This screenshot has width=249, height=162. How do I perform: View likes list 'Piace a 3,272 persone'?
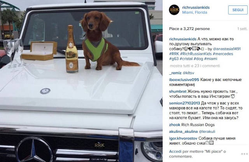[x=189, y=29]
